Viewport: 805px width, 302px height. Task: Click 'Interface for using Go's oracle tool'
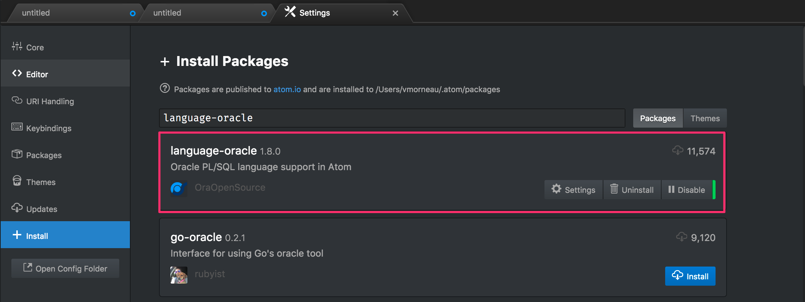[x=247, y=253]
